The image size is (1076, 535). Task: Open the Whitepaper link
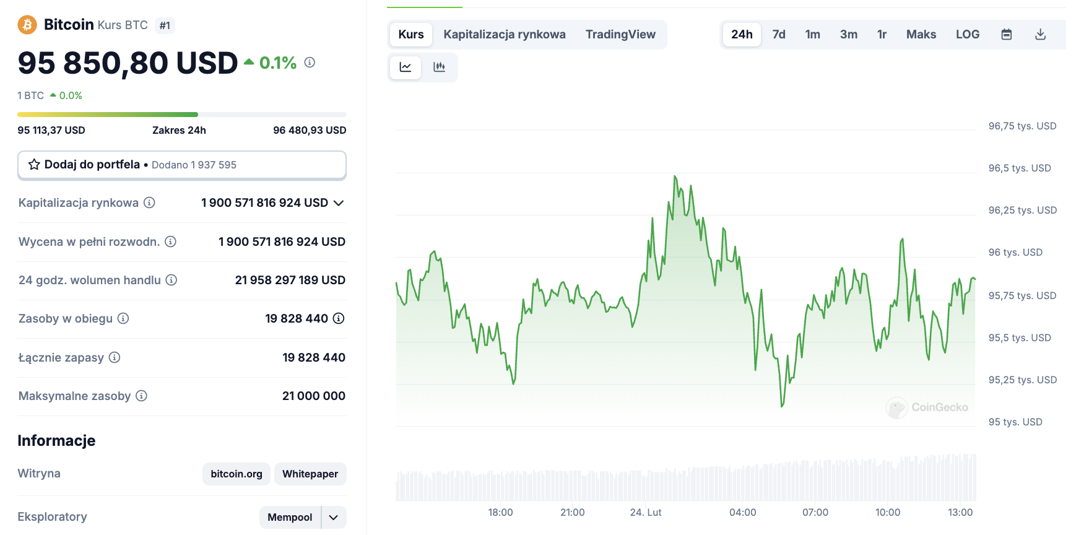[310, 474]
